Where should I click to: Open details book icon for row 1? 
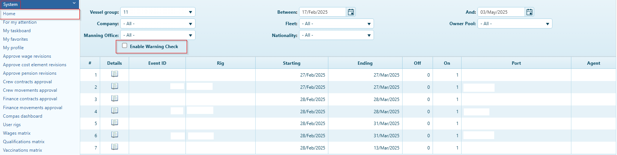coord(115,74)
